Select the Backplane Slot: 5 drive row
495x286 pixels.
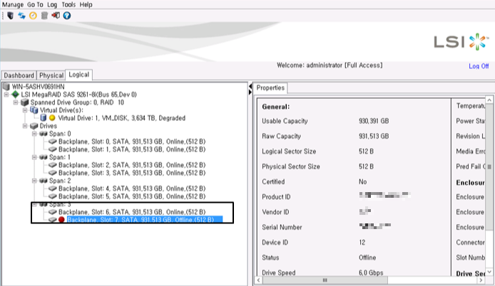[x=132, y=196]
